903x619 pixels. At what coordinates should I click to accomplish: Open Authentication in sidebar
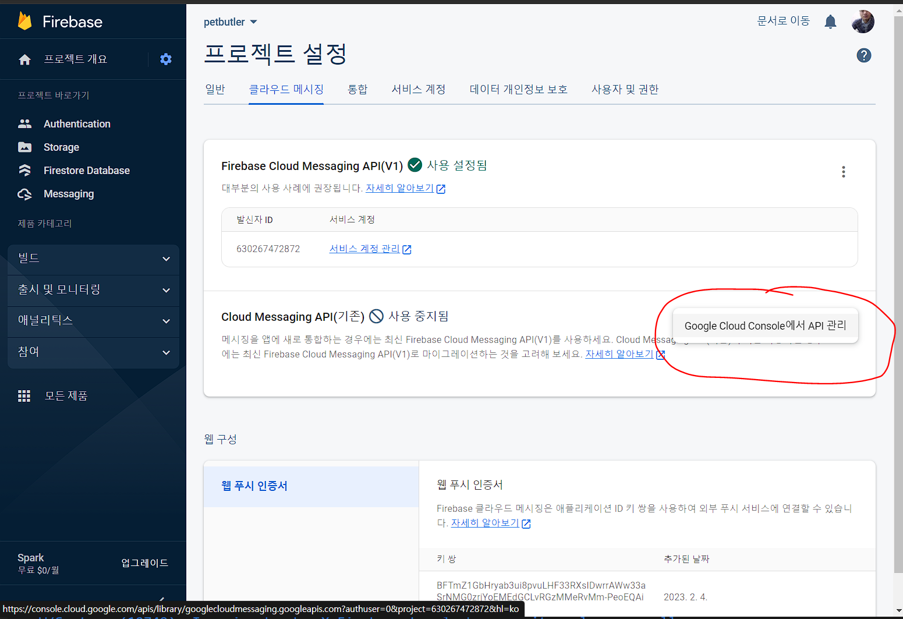tap(77, 123)
